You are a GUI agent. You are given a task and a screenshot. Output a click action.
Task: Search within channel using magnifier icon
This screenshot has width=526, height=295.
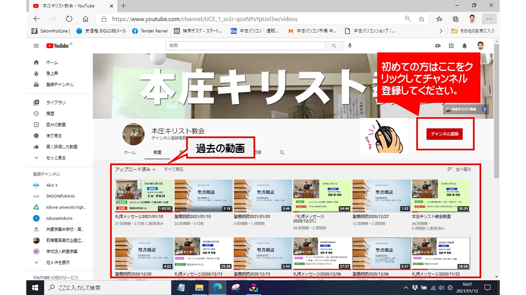[x=282, y=152]
